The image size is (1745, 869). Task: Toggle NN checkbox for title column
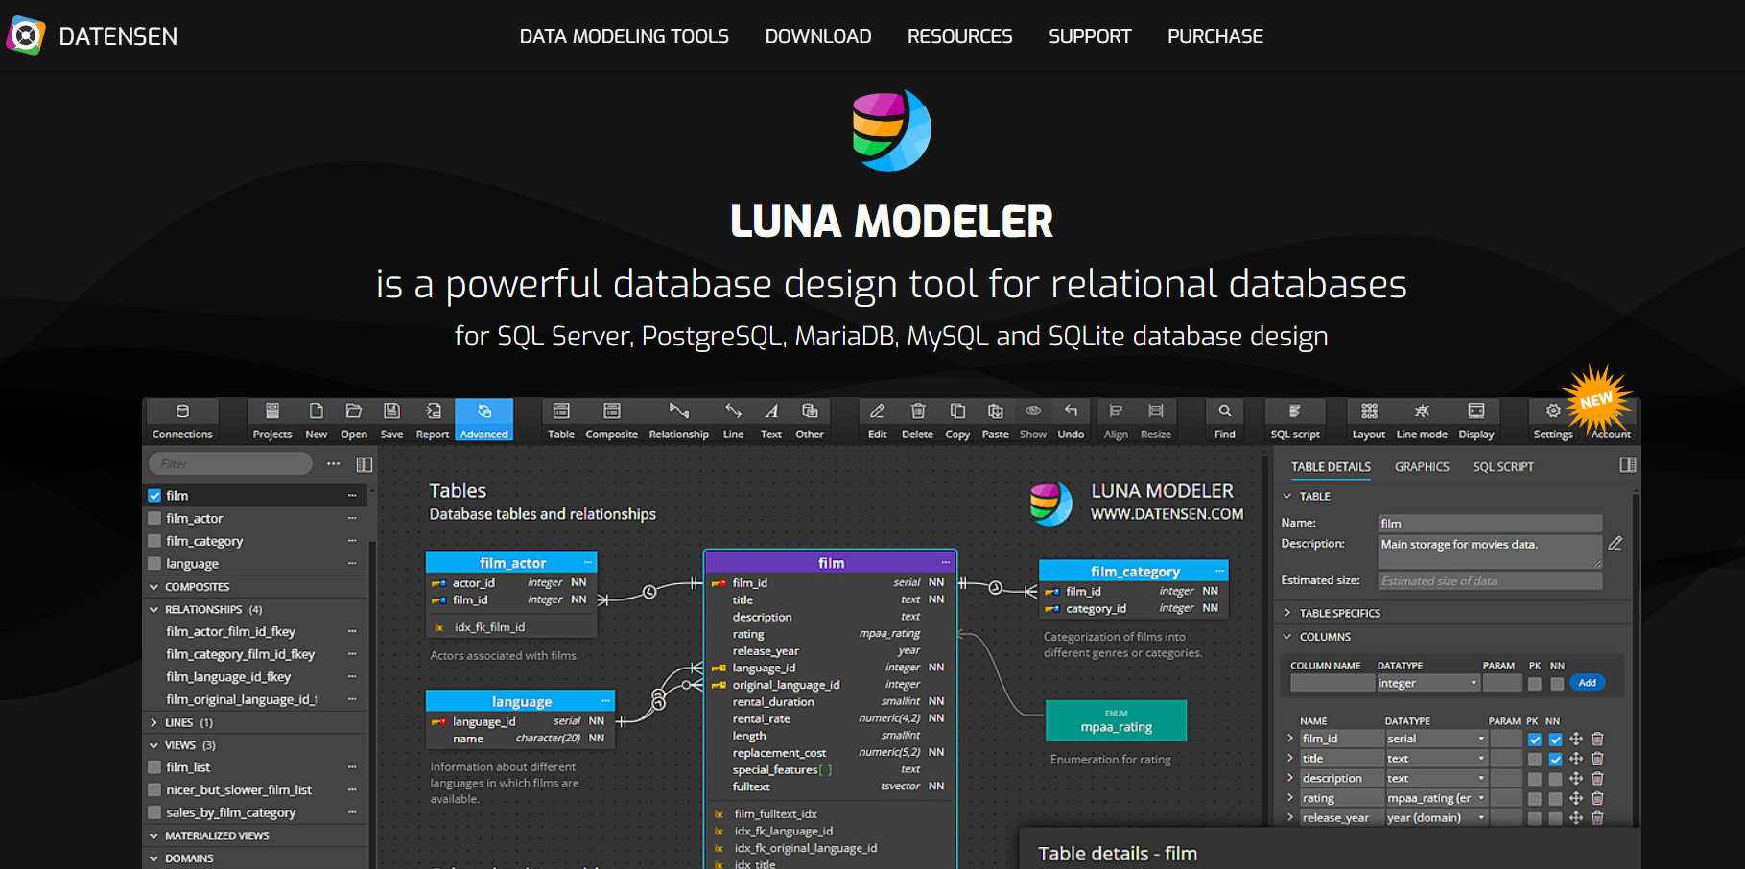click(x=1556, y=759)
